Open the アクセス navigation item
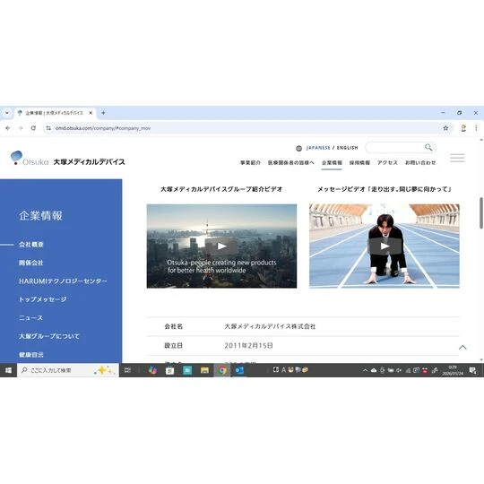Image resolution: width=484 pixels, height=484 pixels. 387,162
